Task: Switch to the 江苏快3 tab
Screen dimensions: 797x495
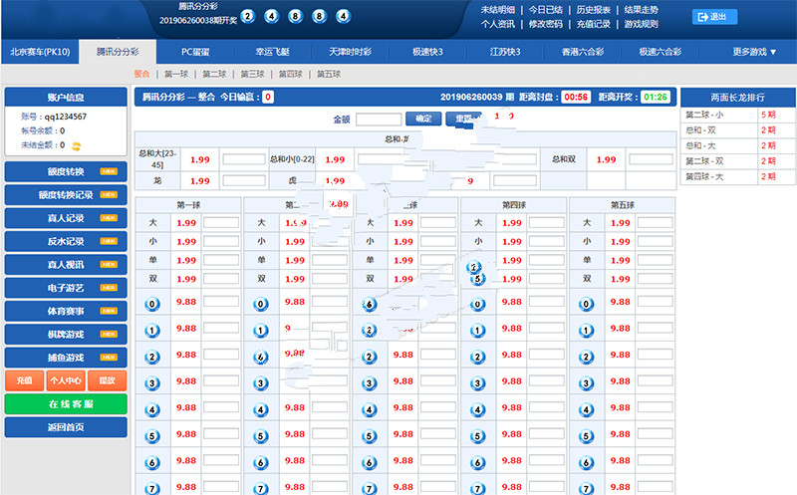Action: coord(505,52)
